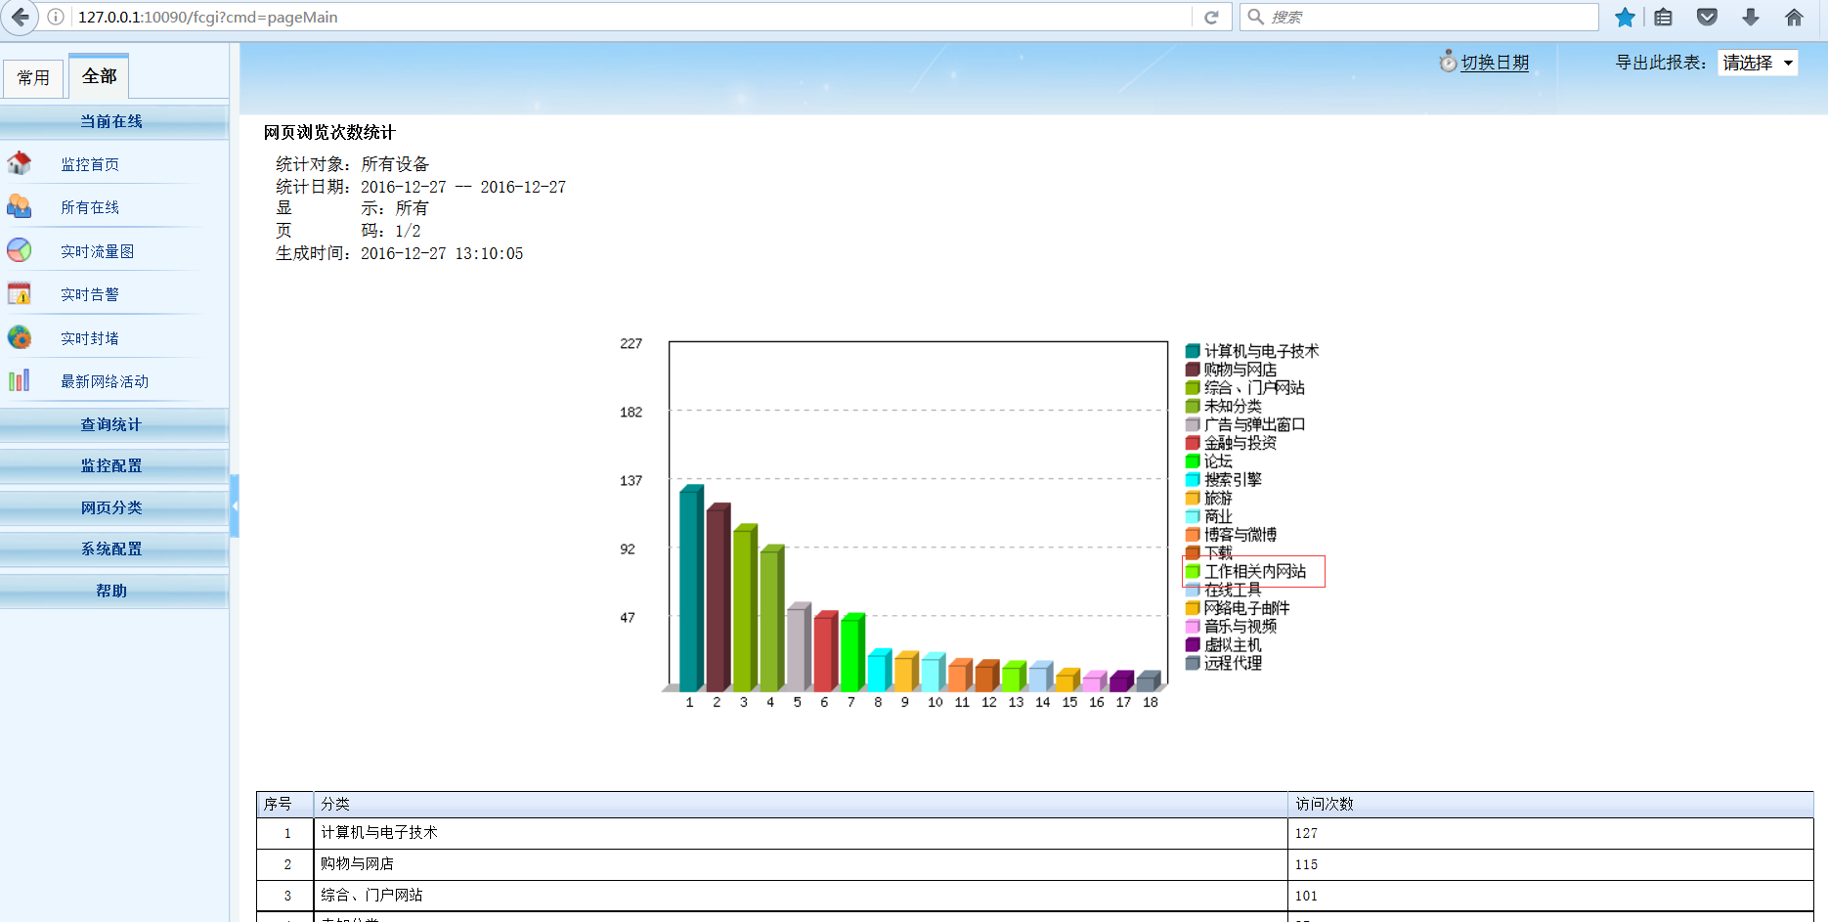Screen dimensions: 1828x922
Task: Open the browser home page icon
Action: pyautogui.click(x=1794, y=17)
